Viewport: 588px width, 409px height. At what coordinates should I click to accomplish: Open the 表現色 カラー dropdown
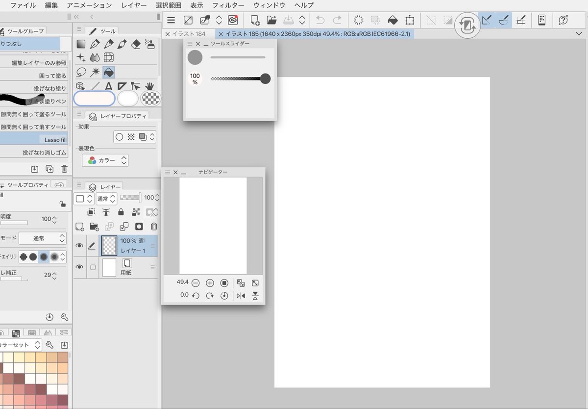pyautogui.click(x=105, y=160)
